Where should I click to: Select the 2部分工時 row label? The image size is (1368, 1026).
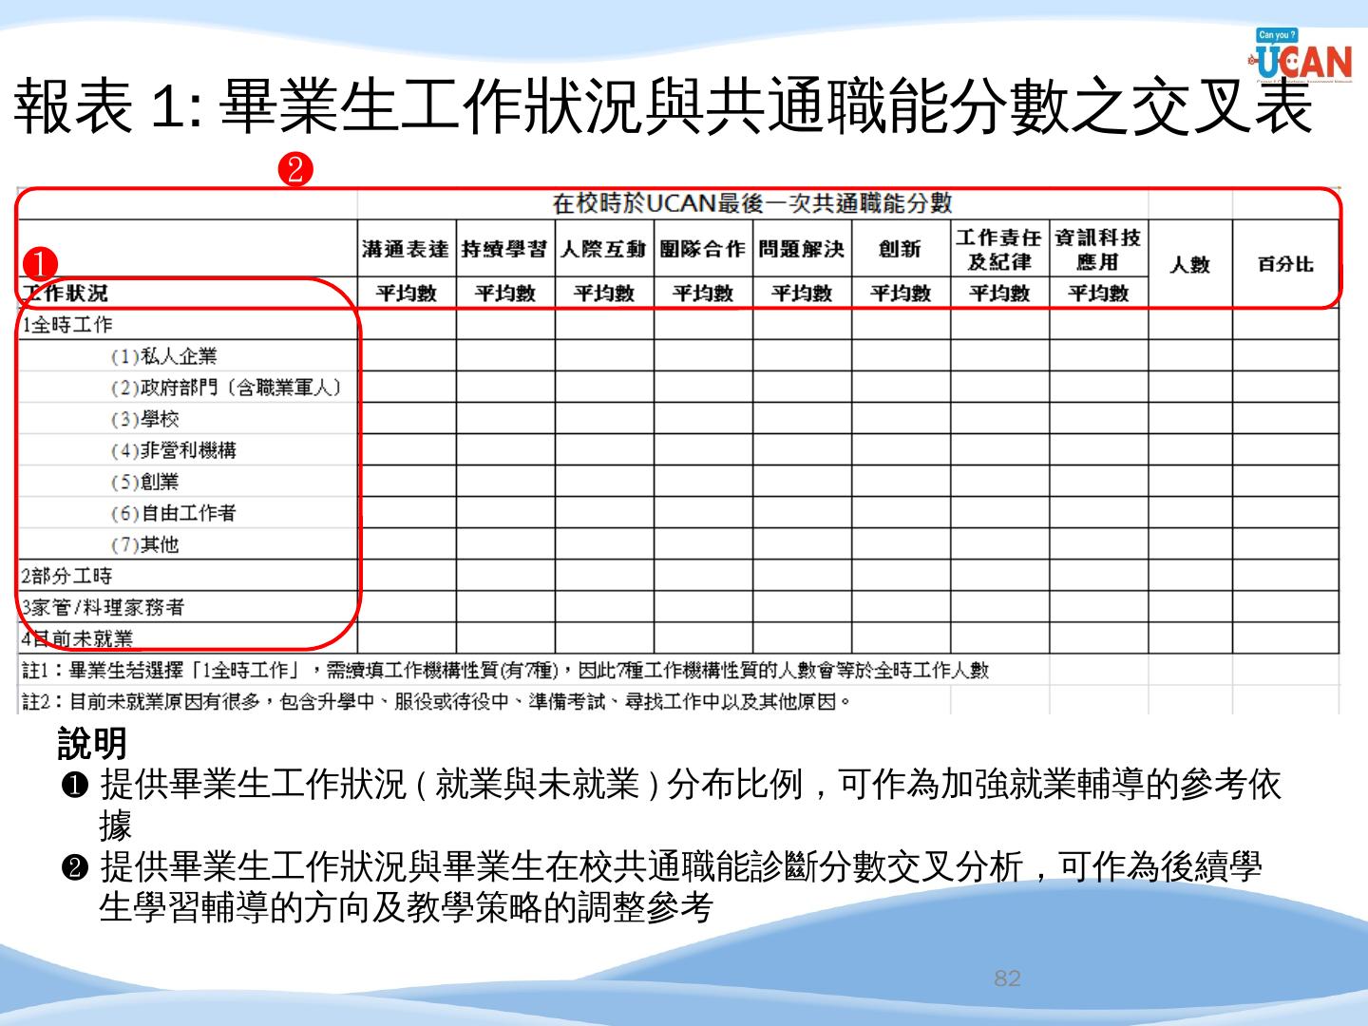click(66, 576)
